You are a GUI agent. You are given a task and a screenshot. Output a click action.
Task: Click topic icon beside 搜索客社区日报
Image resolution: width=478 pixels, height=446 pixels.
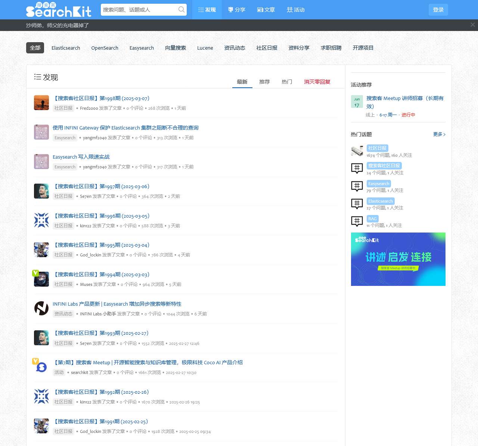pyautogui.click(x=357, y=168)
